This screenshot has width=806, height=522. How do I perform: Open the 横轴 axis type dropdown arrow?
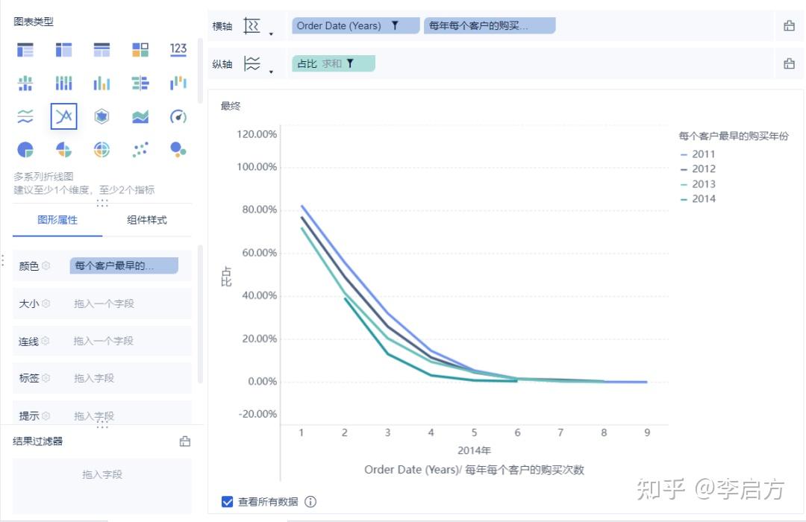point(271,33)
